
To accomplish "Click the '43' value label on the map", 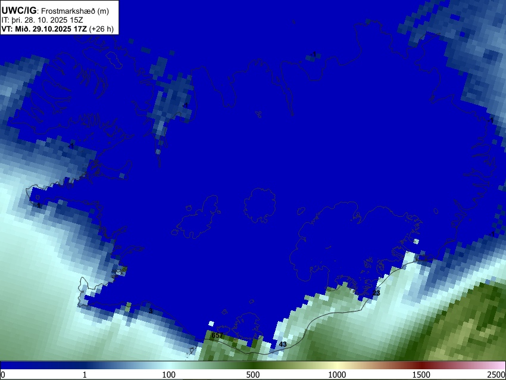I will tap(283, 344).
